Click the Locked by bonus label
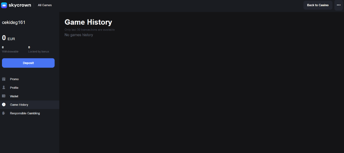This screenshot has width=344, height=153. pyautogui.click(x=39, y=52)
